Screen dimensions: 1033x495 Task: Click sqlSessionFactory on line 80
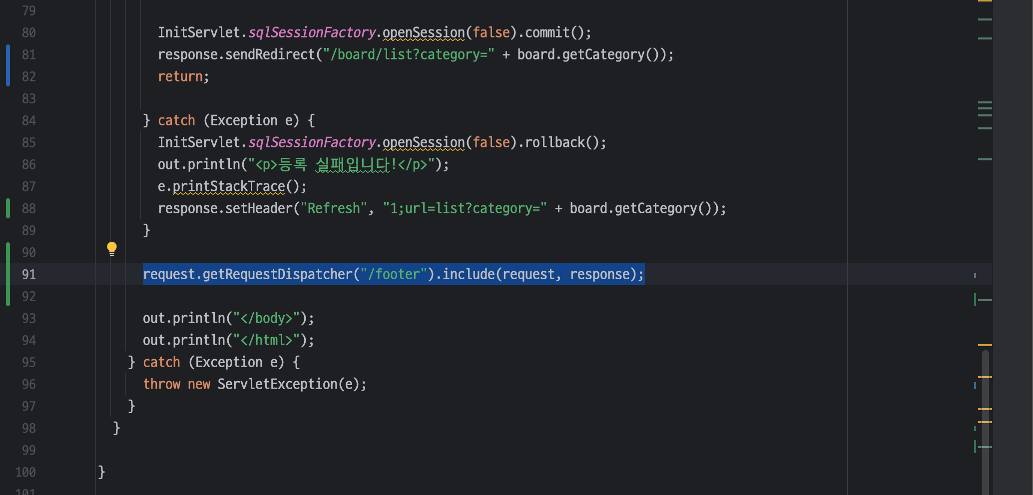(312, 32)
